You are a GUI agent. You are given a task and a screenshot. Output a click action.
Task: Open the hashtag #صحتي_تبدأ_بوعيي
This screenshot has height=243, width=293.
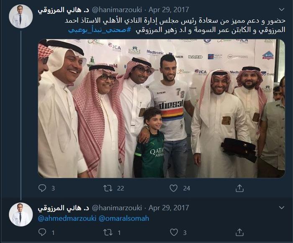[100, 30]
